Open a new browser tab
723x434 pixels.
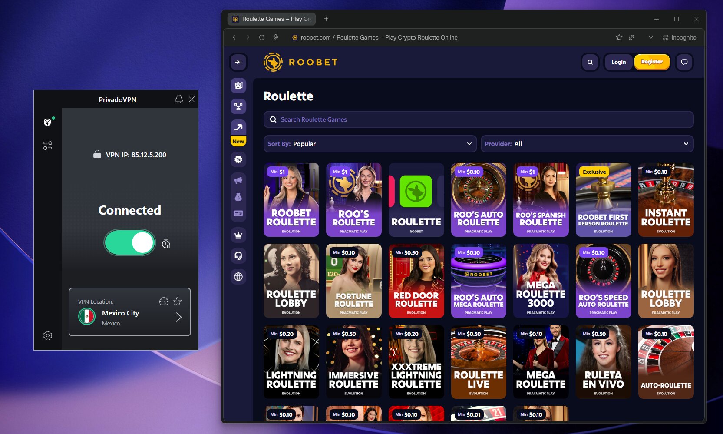(x=326, y=19)
